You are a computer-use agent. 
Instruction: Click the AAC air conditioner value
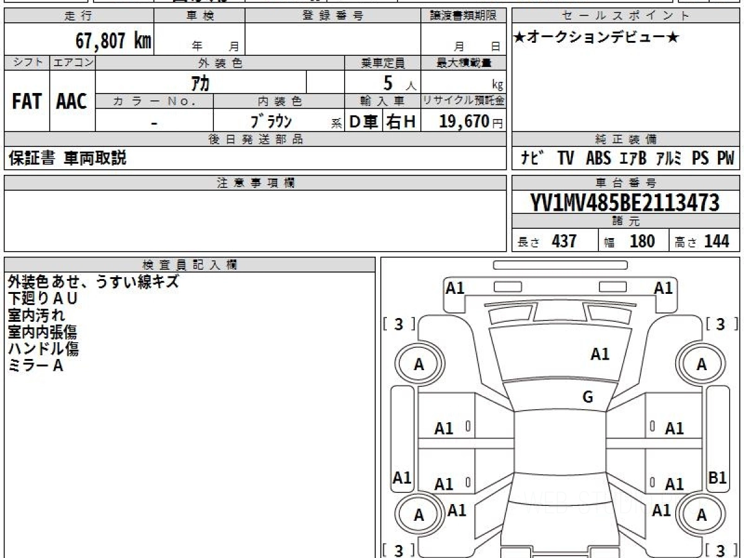tap(72, 102)
